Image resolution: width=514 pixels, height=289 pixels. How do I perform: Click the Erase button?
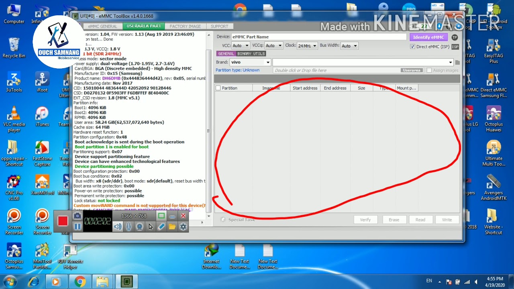pos(394,220)
